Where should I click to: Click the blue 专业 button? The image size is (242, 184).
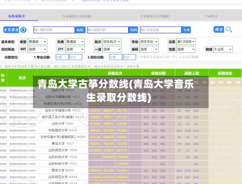(186, 30)
